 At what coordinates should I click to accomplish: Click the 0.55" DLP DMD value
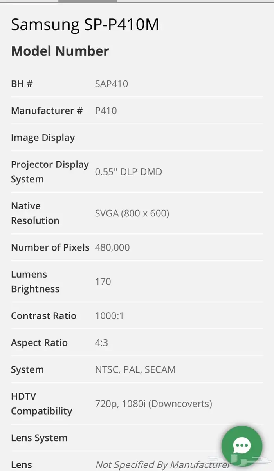pos(128,172)
